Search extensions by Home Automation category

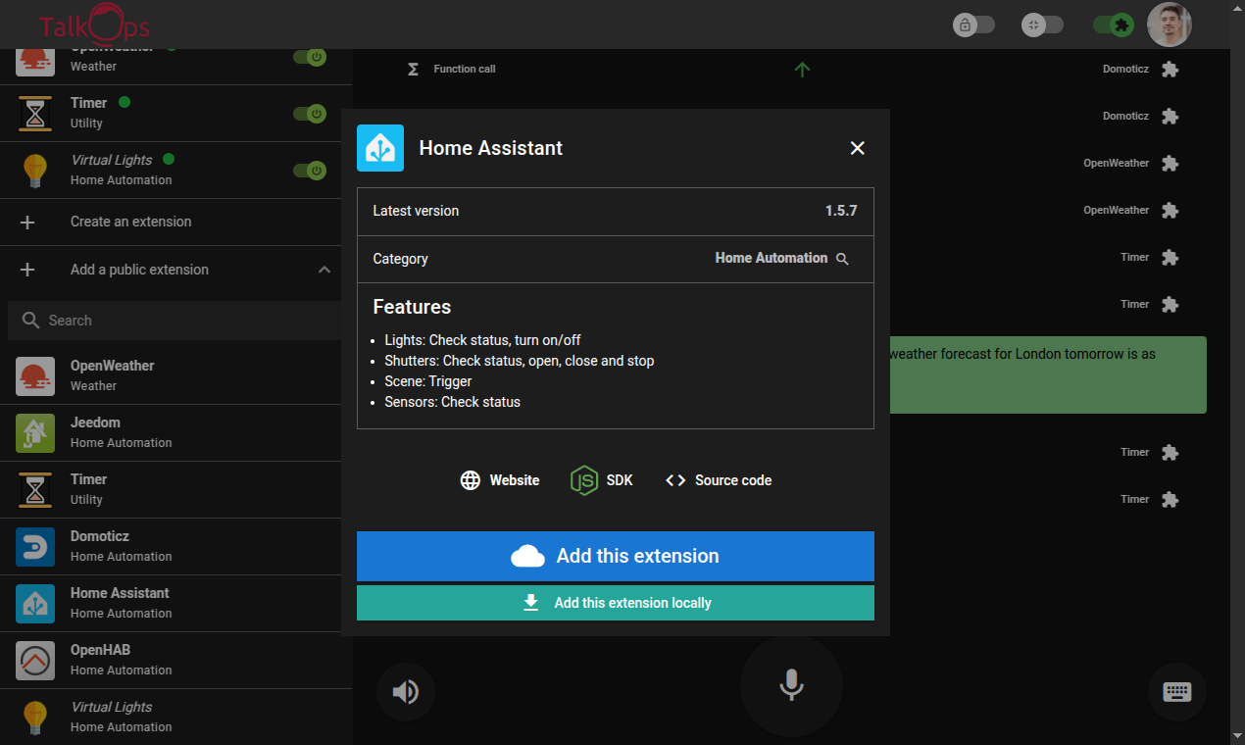point(842,259)
